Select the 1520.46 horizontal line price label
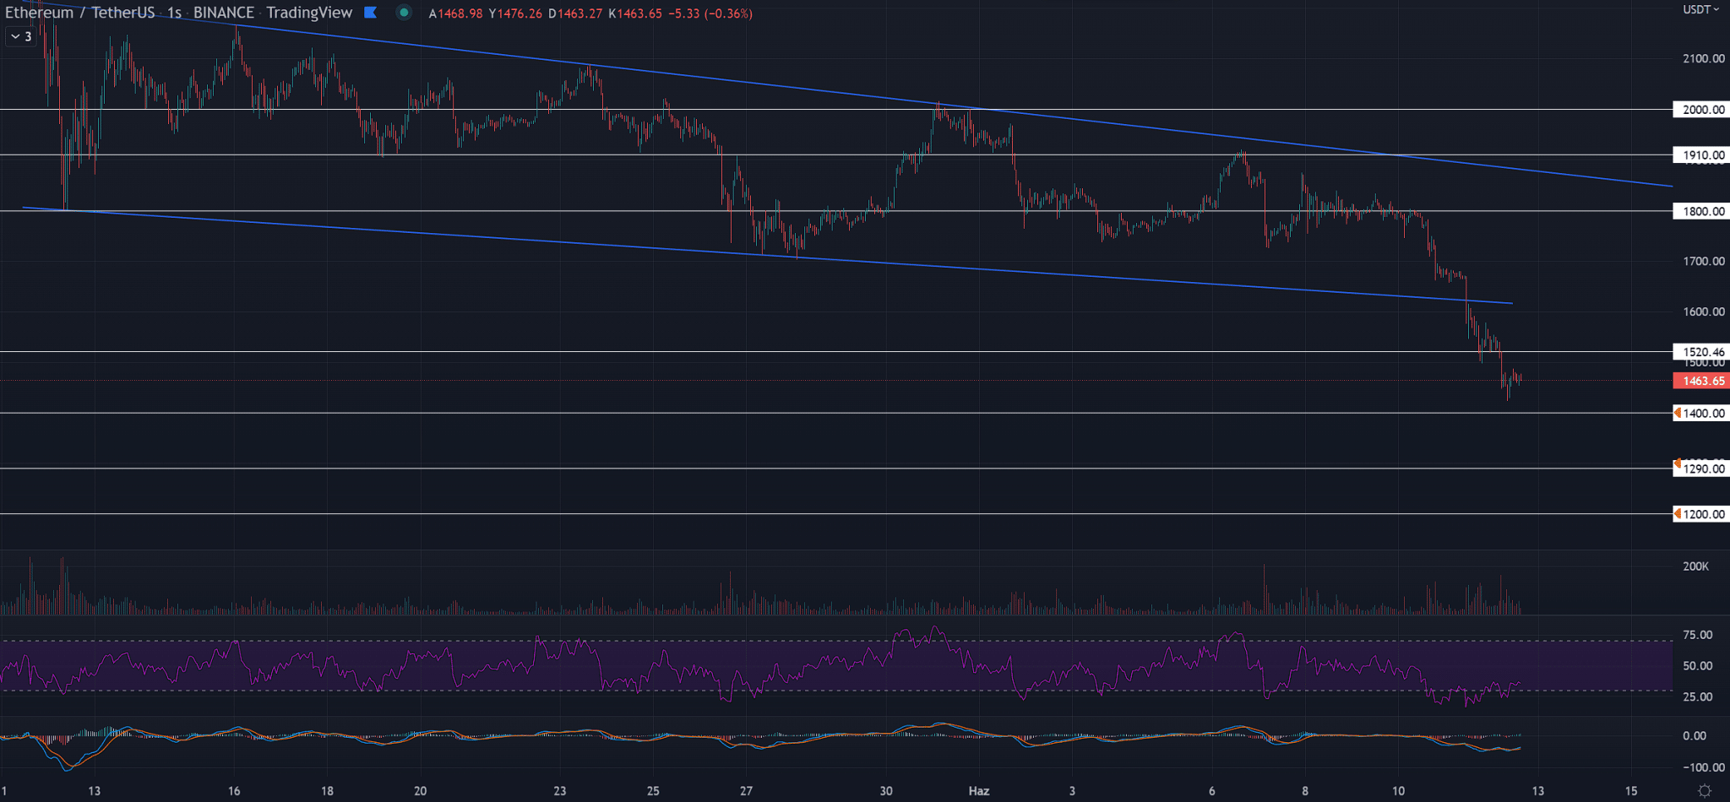This screenshot has width=1730, height=802. 1702,351
